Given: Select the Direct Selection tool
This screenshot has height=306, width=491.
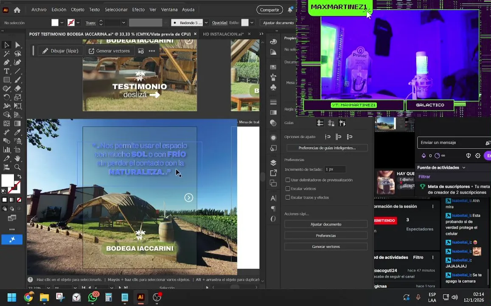Looking at the screenshot, I should (17, 45).
